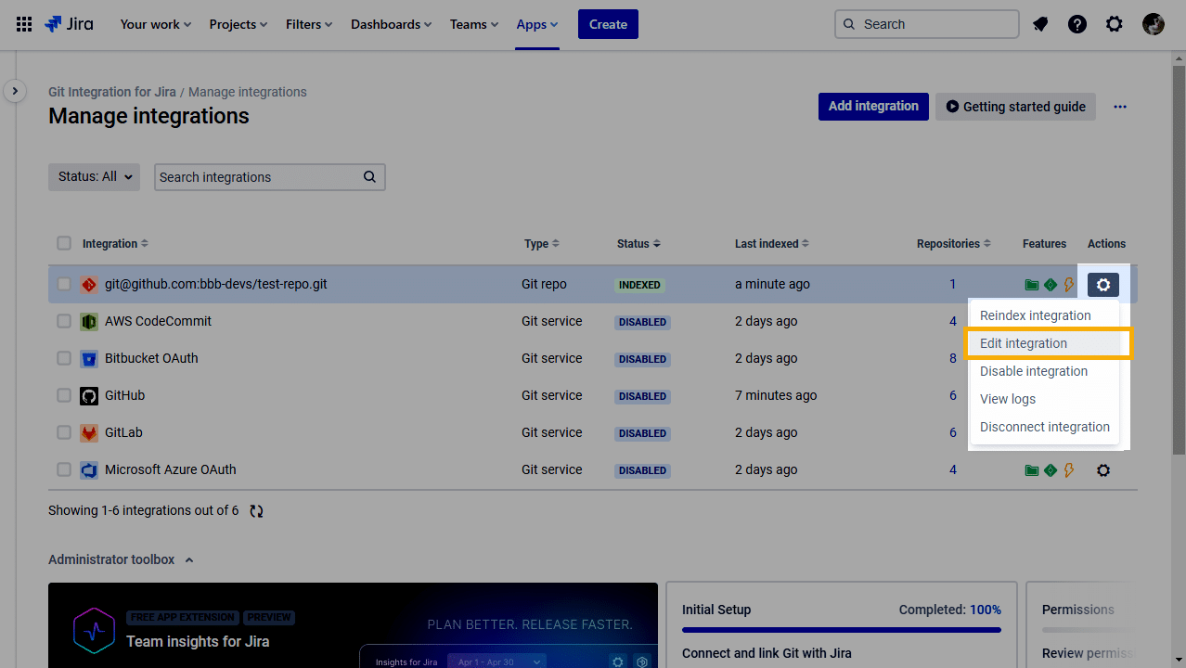Select the AWS CodeCommit row checkbox
1186x668 pixels.
click(x=64, y=321)
